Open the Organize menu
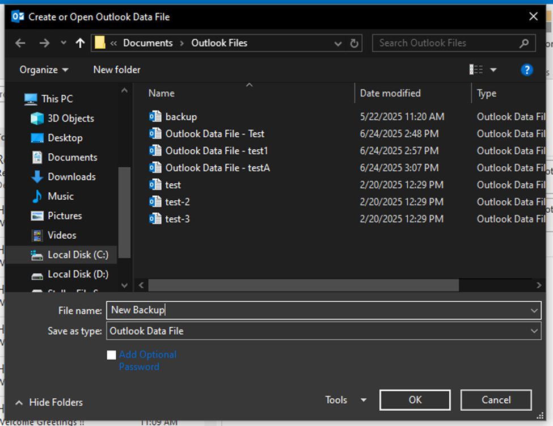The width and height of the screenshot is (553, 426). [x=44, y=70]
